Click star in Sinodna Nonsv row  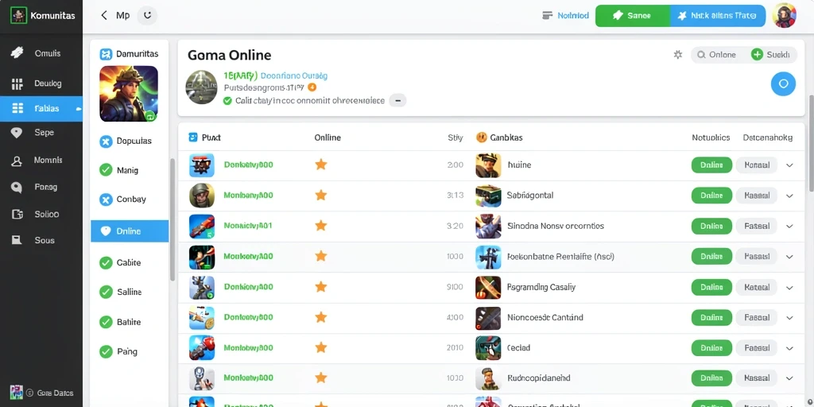point(321,225)
